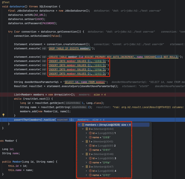The image size is (185, 179).
Task: Click the 'this.name = name;' line
Action: tap(21, 170)
